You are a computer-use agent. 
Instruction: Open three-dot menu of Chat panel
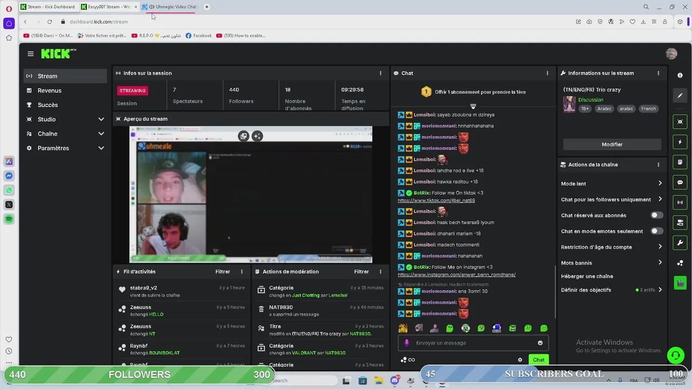547,73
